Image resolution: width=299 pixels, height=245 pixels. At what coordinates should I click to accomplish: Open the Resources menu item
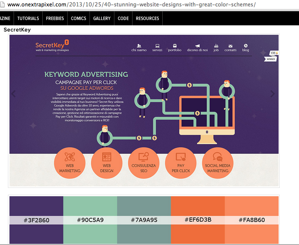click(x=147, y=18)
